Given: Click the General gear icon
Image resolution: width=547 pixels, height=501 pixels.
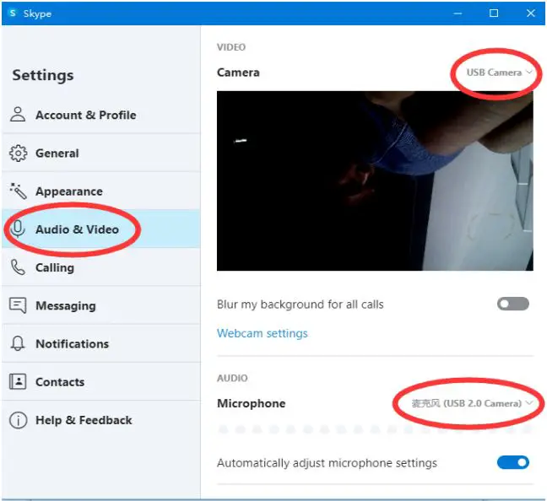Looking at the screenshot, I should pos(18,153).
